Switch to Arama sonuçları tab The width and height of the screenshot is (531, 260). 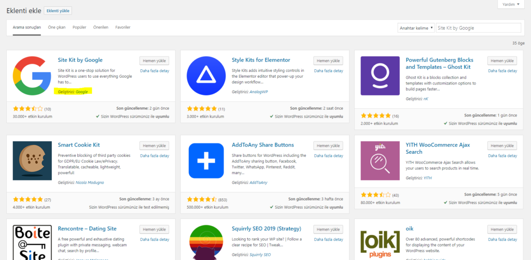pos(27,27)
